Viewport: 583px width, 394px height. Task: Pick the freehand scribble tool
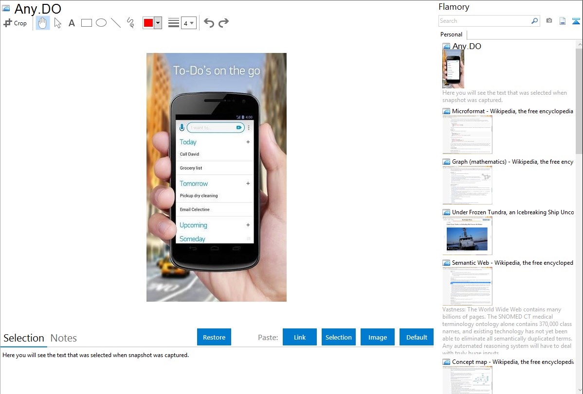tap(130, 23)
